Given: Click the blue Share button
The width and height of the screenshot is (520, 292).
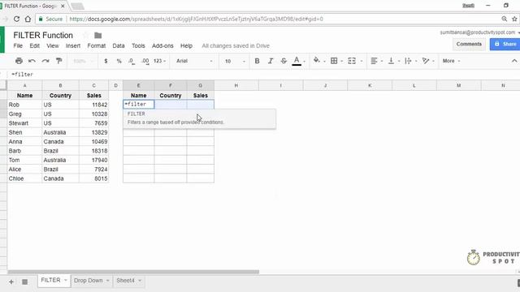Looking at the screenshot, I should point(505,44).
